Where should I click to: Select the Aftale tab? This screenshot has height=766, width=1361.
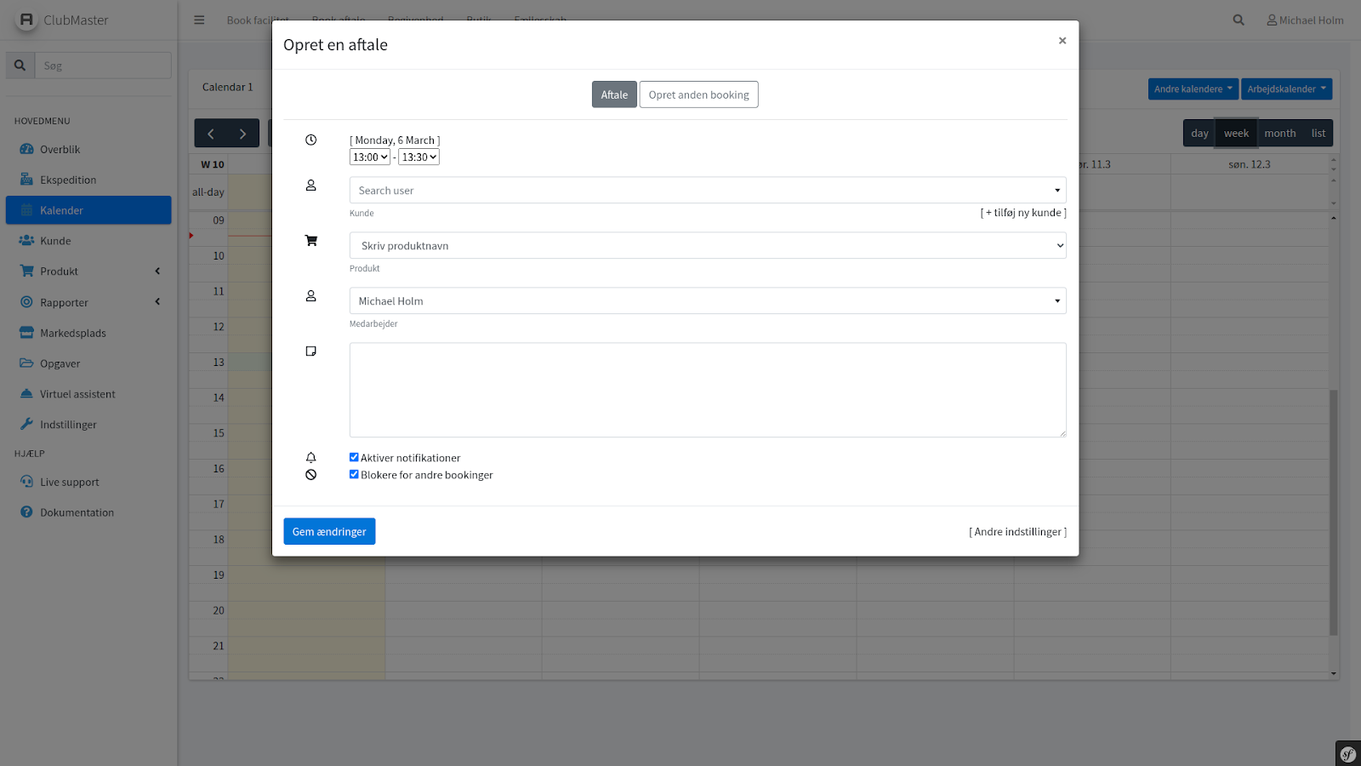tap(614, 94)
